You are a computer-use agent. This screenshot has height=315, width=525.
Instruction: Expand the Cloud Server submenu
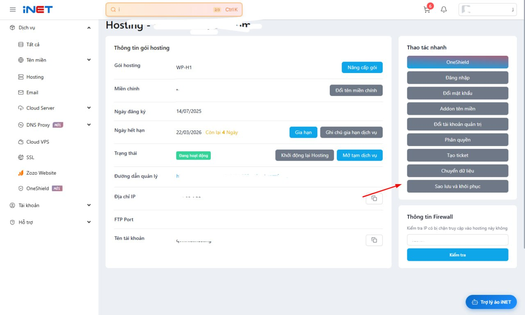click(89, 108)
